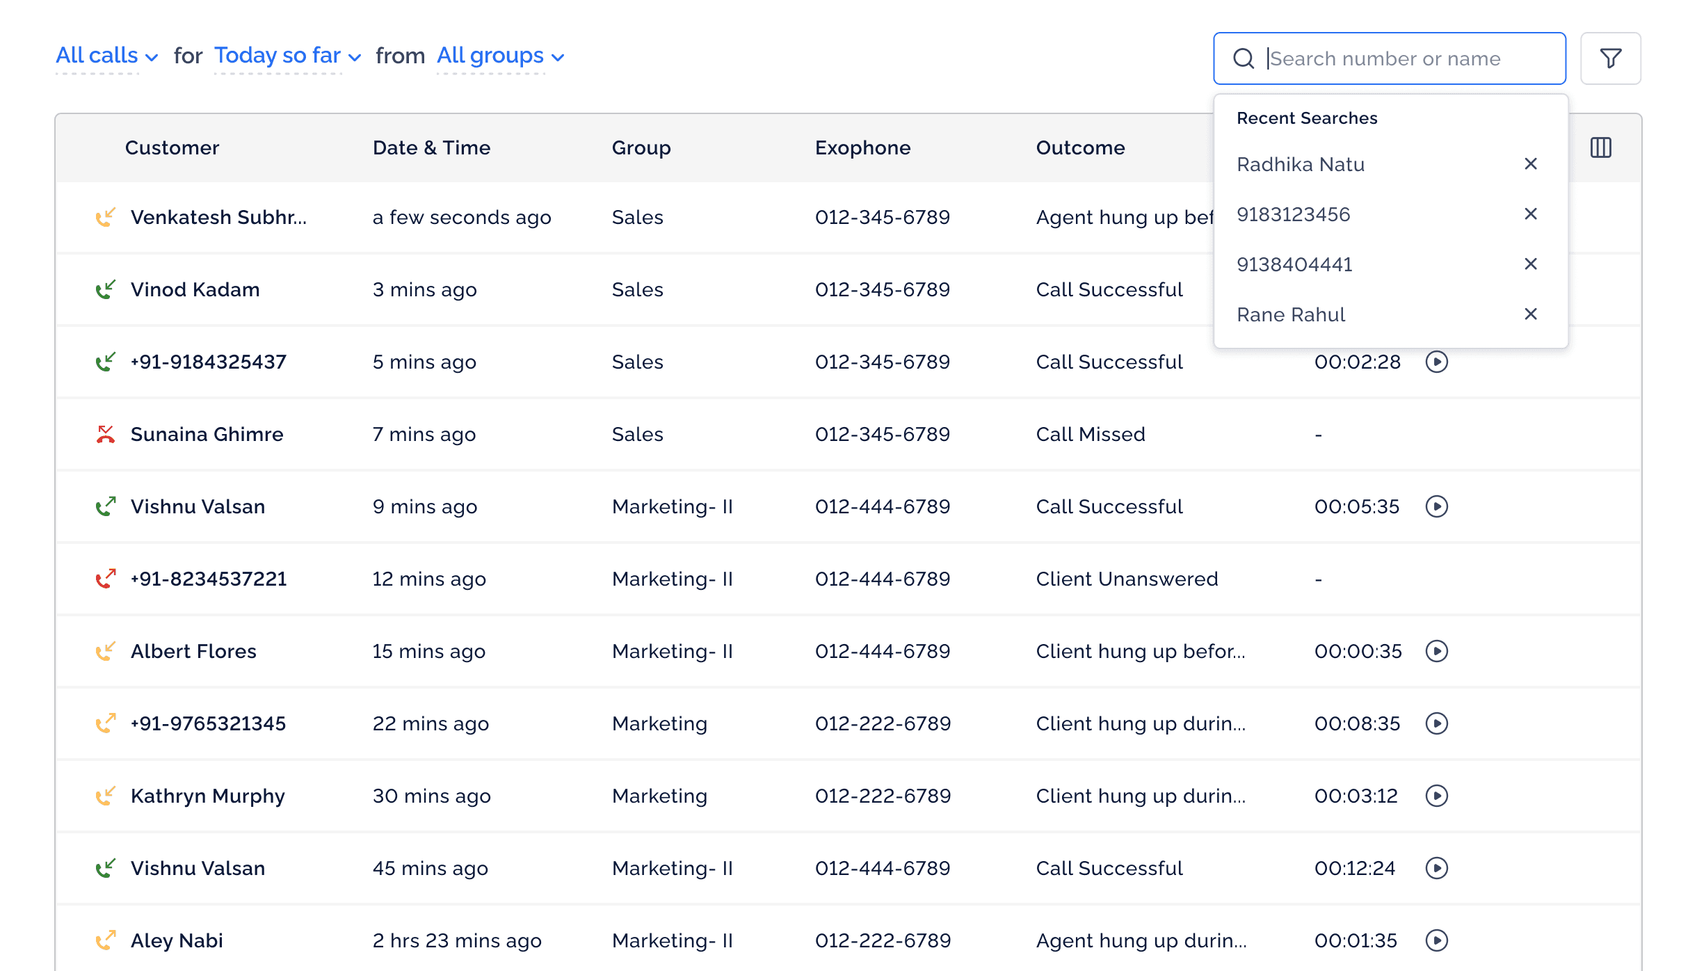Play recording for Vishnu Valsan 00:05:35 call
The height and width of the screenshot is (971, 1697).
(1436, 506)
